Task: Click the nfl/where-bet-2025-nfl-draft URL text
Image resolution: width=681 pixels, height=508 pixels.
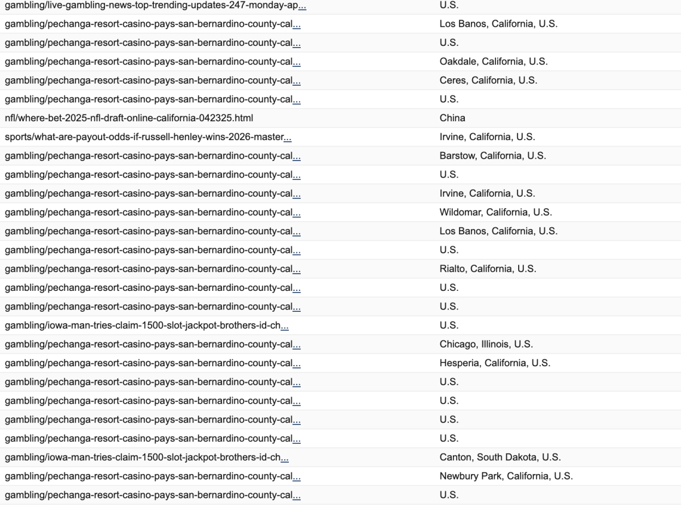Action: click(x=129, y=118)
